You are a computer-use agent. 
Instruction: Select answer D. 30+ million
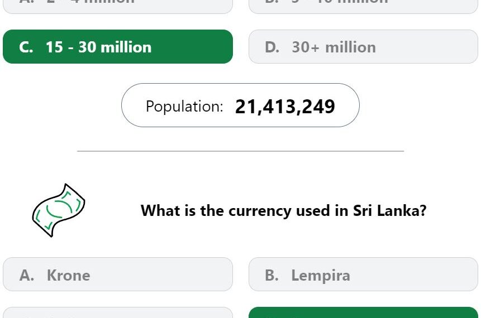click(363, 46)
